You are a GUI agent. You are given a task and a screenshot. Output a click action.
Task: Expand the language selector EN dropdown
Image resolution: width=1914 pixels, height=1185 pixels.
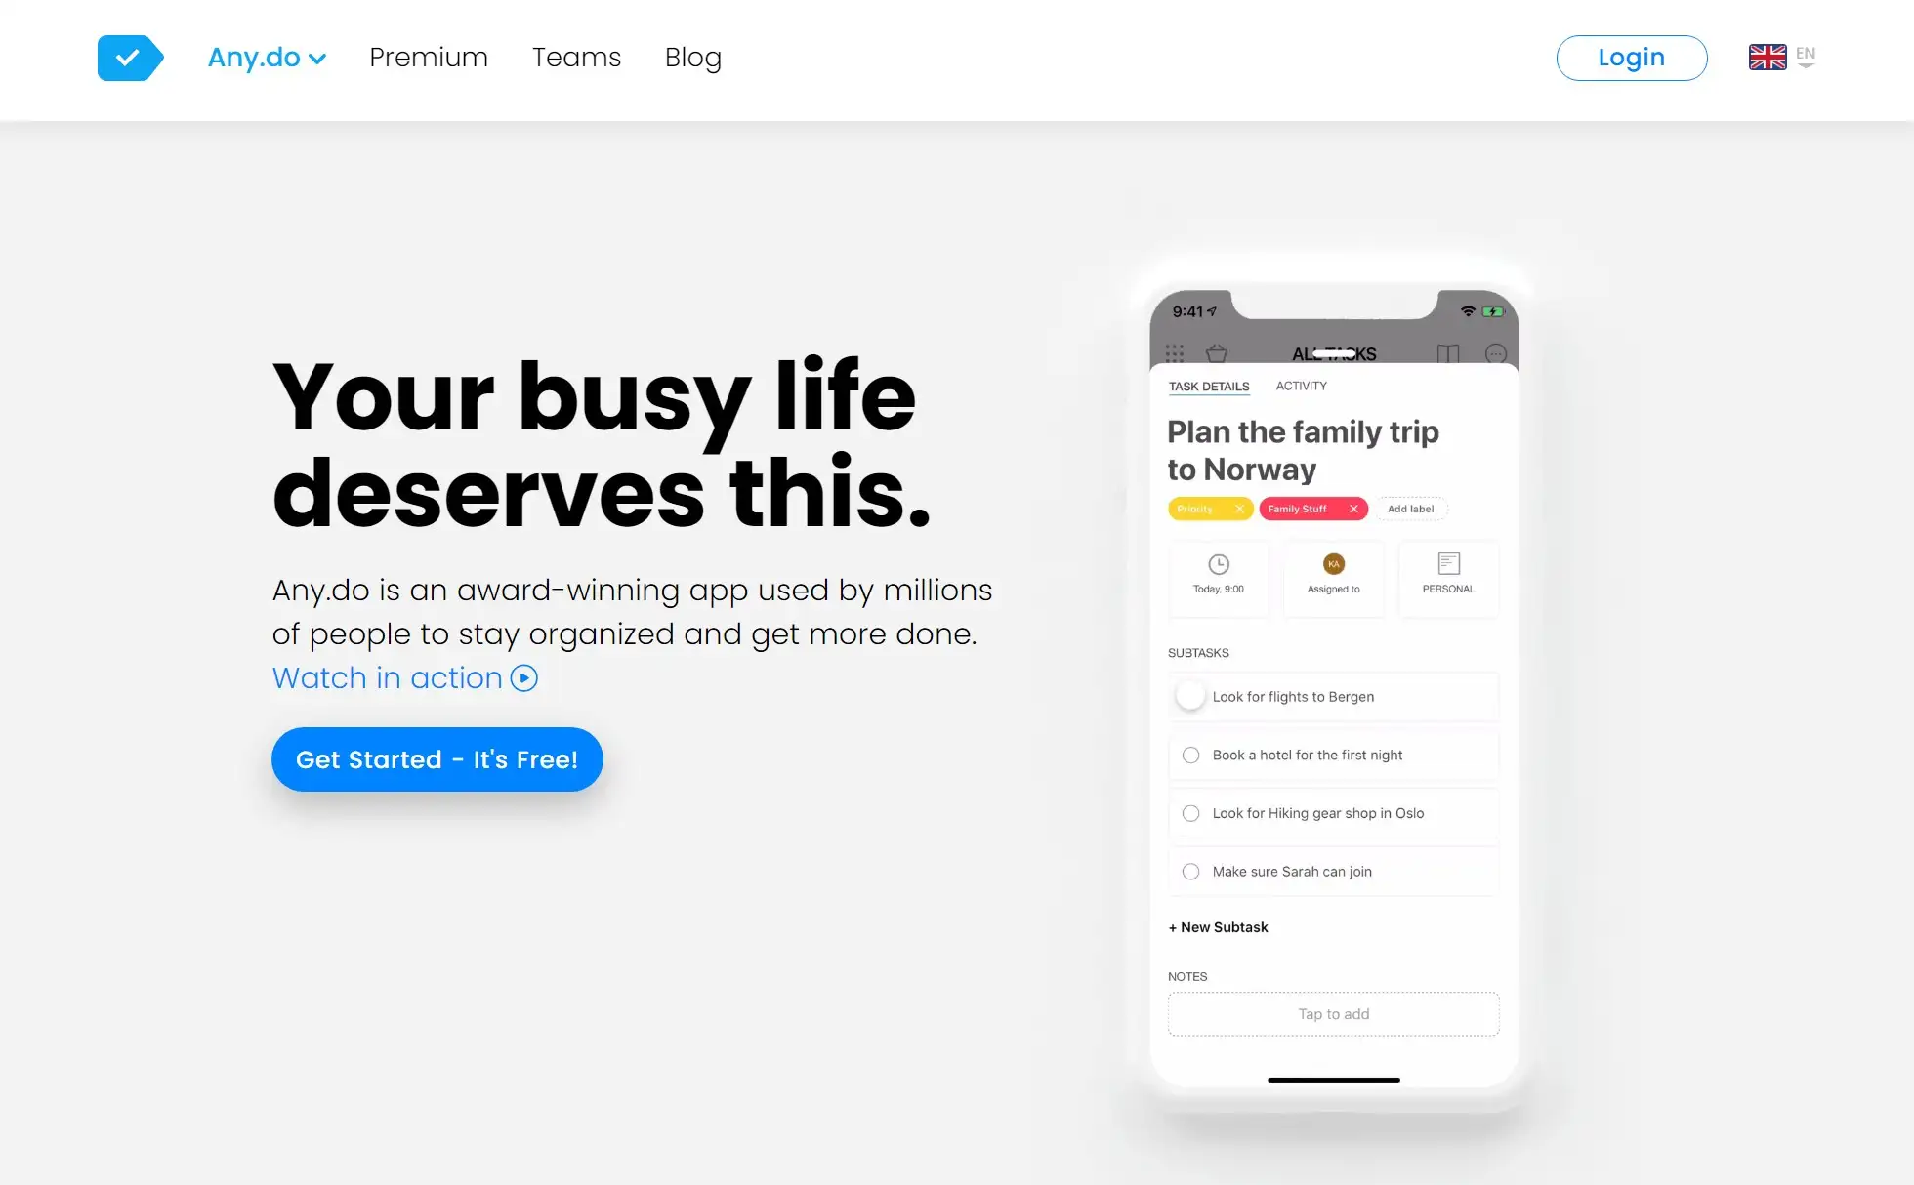(1806, 58)
